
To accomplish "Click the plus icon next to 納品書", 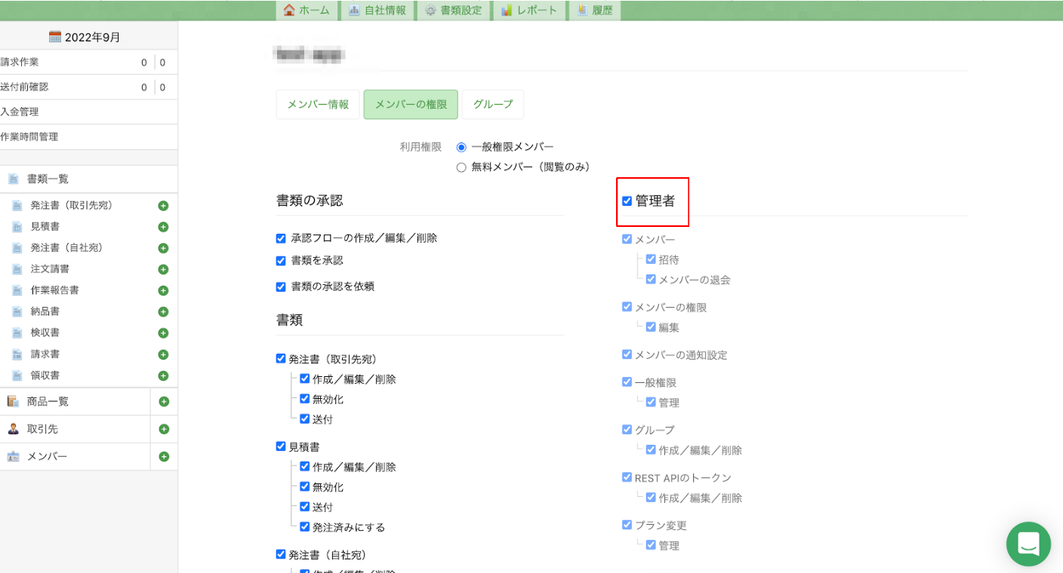I will tap(163, 312).
